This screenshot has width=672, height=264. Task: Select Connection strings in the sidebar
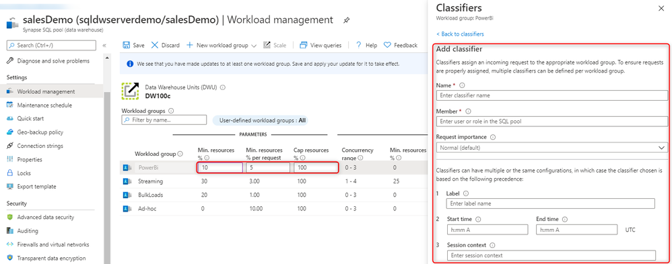(40, 146)
